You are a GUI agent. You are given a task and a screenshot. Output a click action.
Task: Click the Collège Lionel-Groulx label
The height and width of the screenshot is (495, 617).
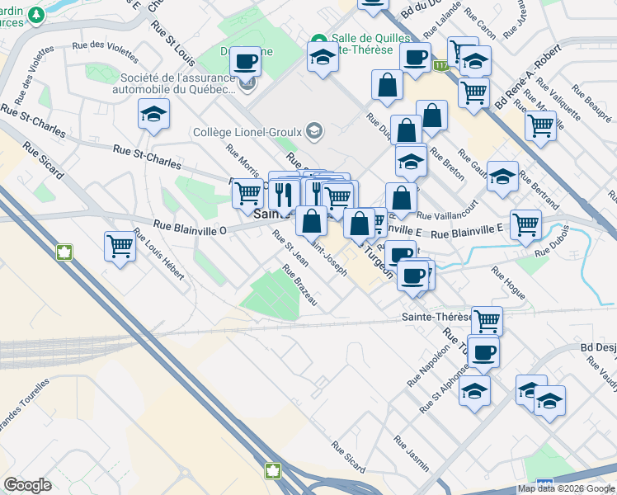(247, 132)
